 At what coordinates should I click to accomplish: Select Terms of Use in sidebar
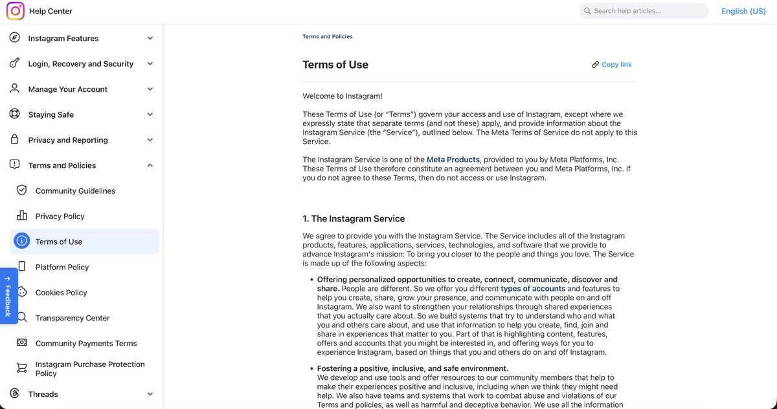click(x=85, y=241)
